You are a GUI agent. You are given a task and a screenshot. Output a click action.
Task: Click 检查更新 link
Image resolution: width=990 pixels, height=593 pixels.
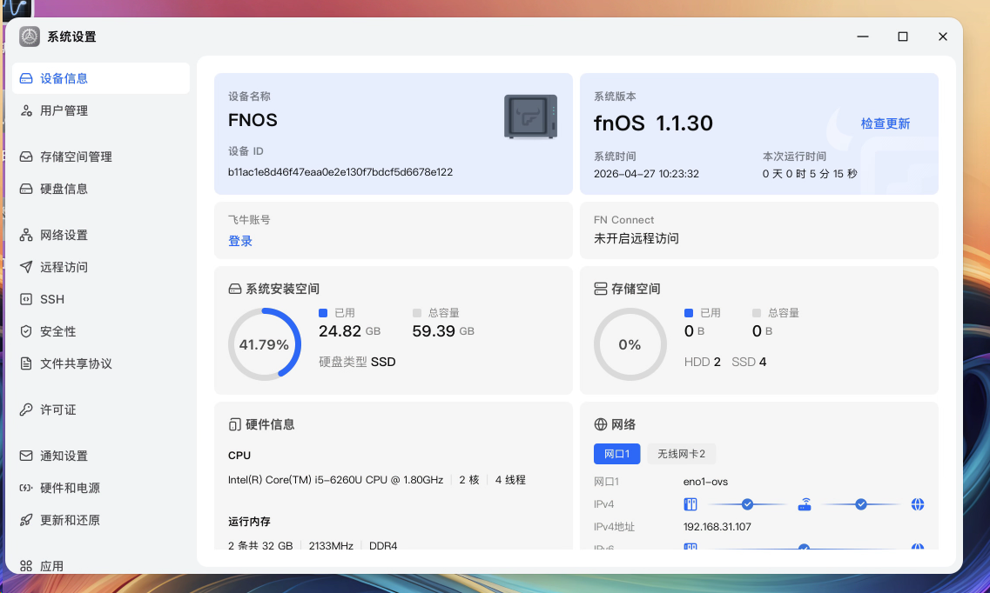pyautogui.click(x=886, y=123)
